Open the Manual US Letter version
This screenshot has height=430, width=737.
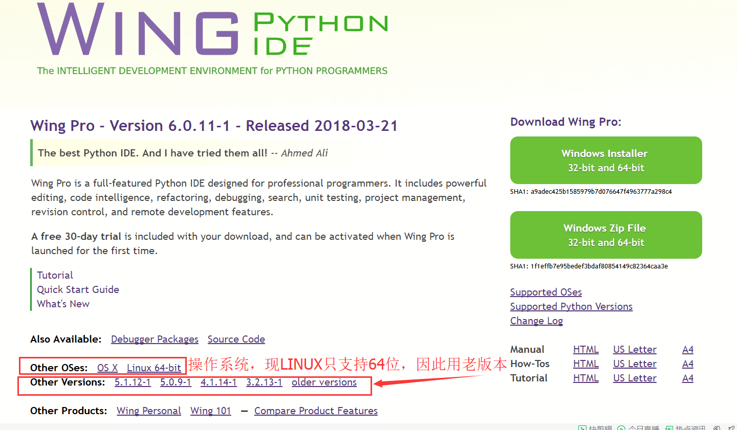click(635, 349)
